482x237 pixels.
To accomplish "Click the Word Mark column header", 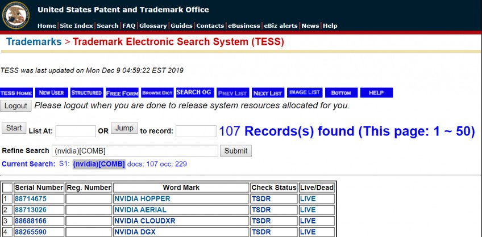I will coord(181,188).
